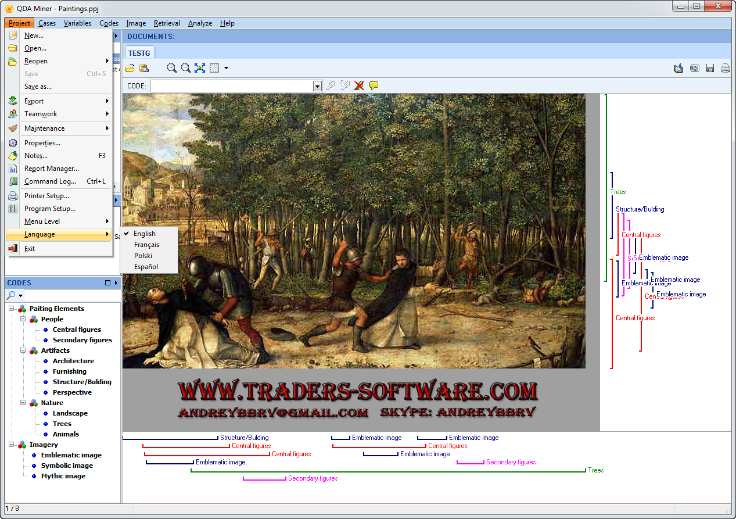Click the remove coding red X icon

click(x=359, y=85)
